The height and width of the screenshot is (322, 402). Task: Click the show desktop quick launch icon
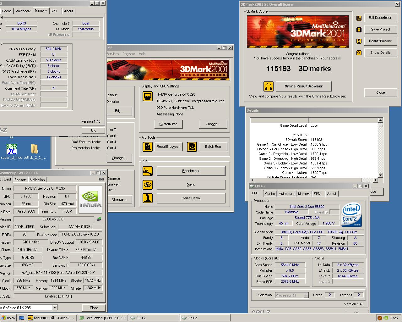(22, 318)
